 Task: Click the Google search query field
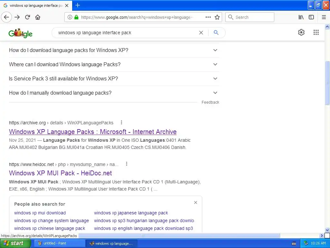(126, 33)
